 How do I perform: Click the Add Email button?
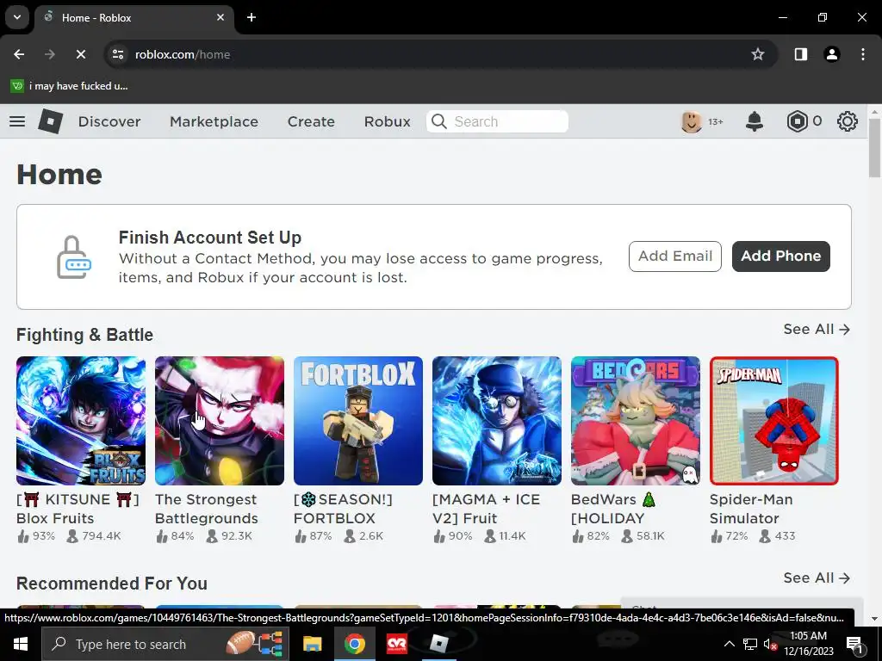[x=675, y=256]
